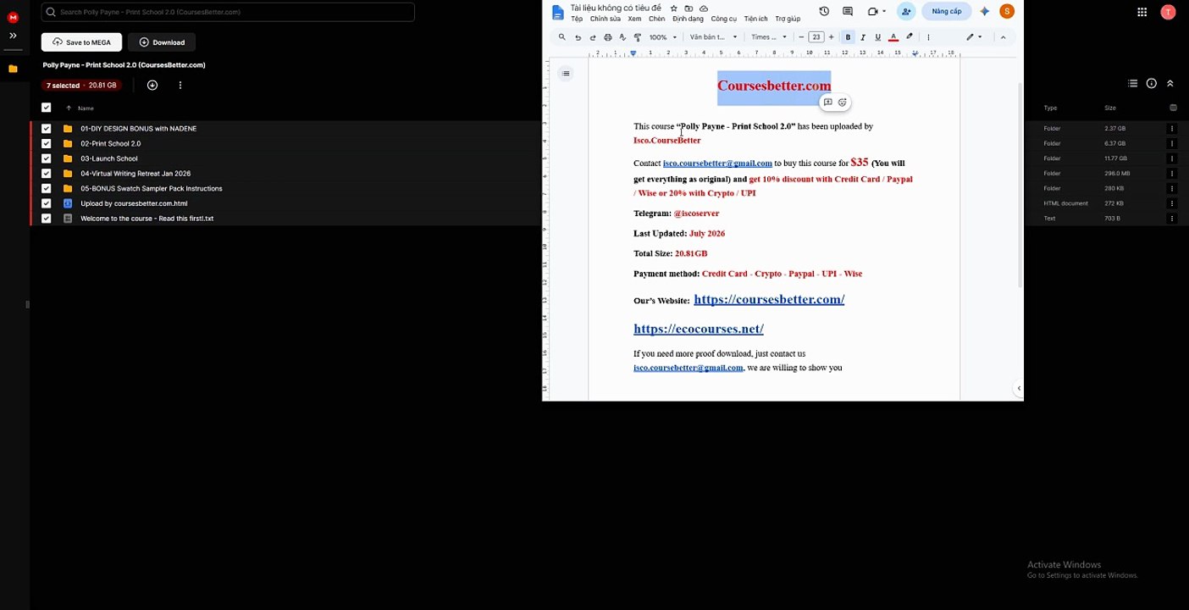Open the Định dạng menu
The image size is (1189, 610).
(688, 19)
